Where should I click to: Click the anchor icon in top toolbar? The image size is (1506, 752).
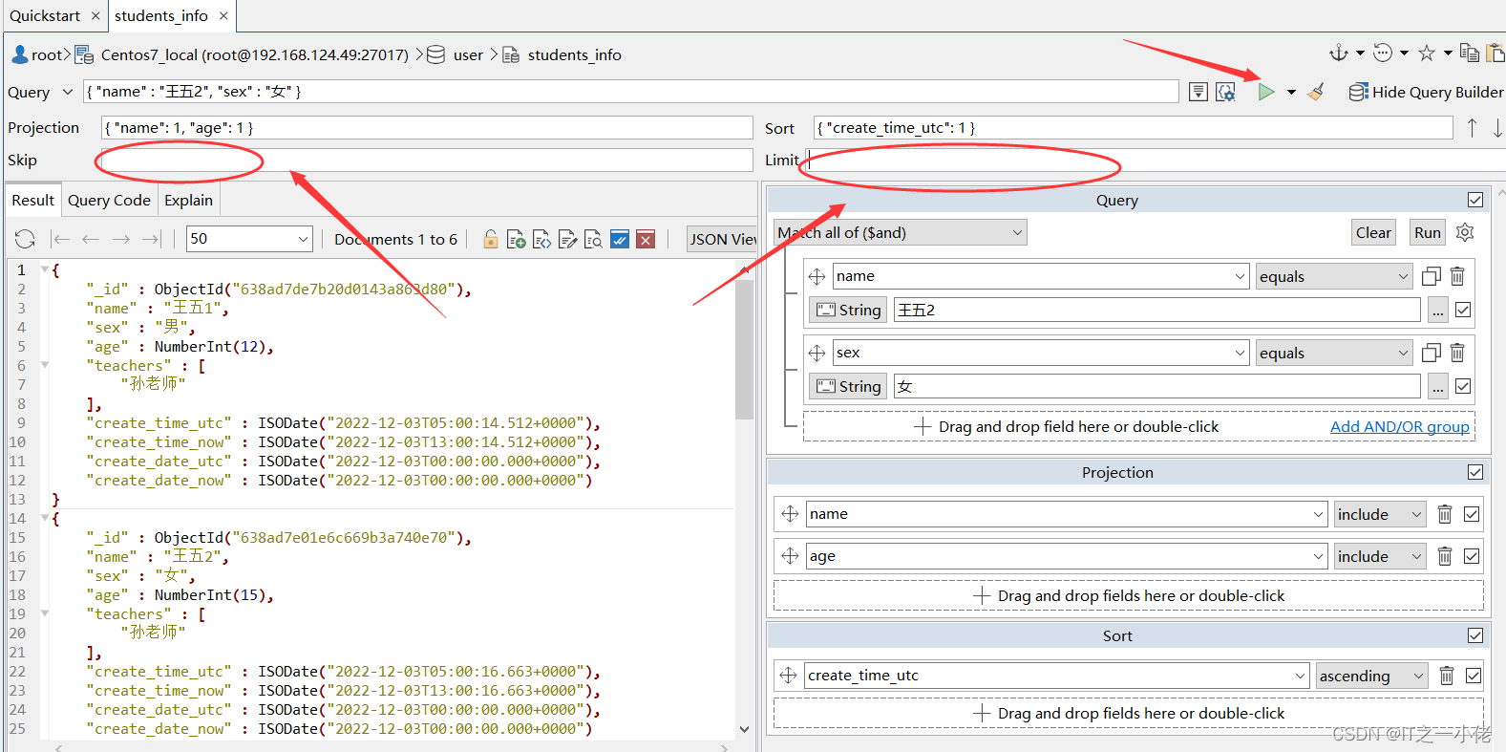(1339, 53)
